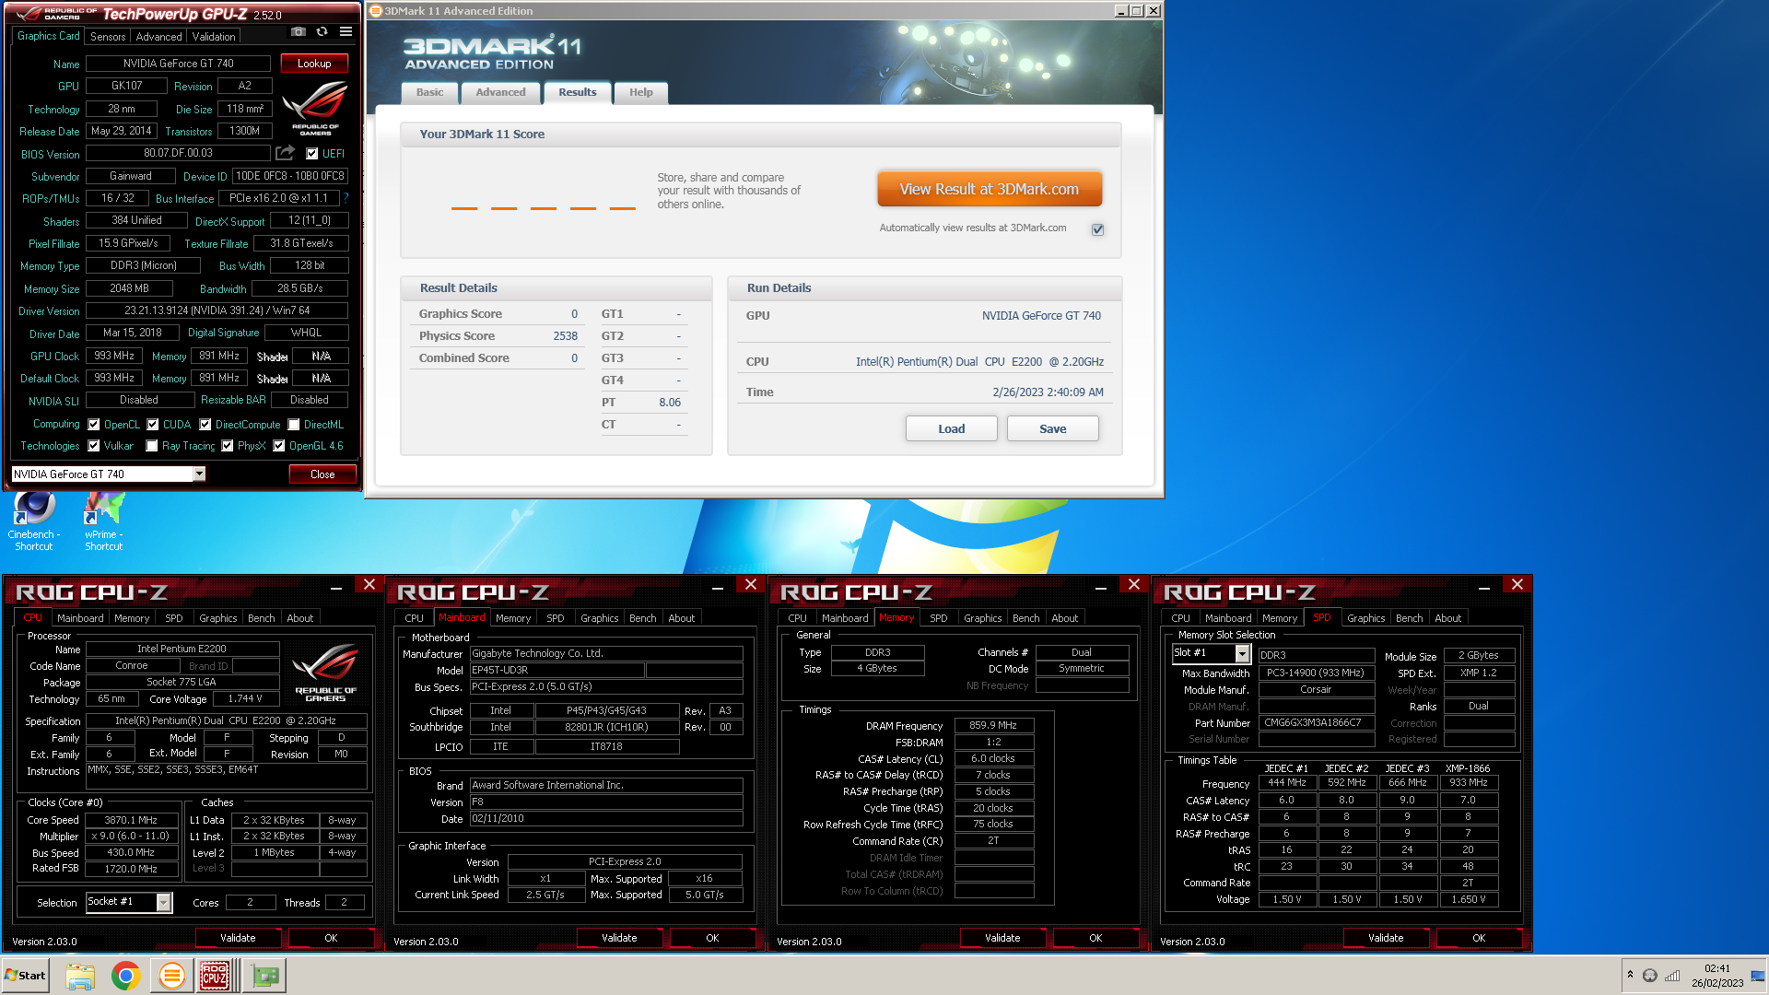Click the Load button in Run Details
This screenshot has width=1769, height=995.
pos(952,428)
